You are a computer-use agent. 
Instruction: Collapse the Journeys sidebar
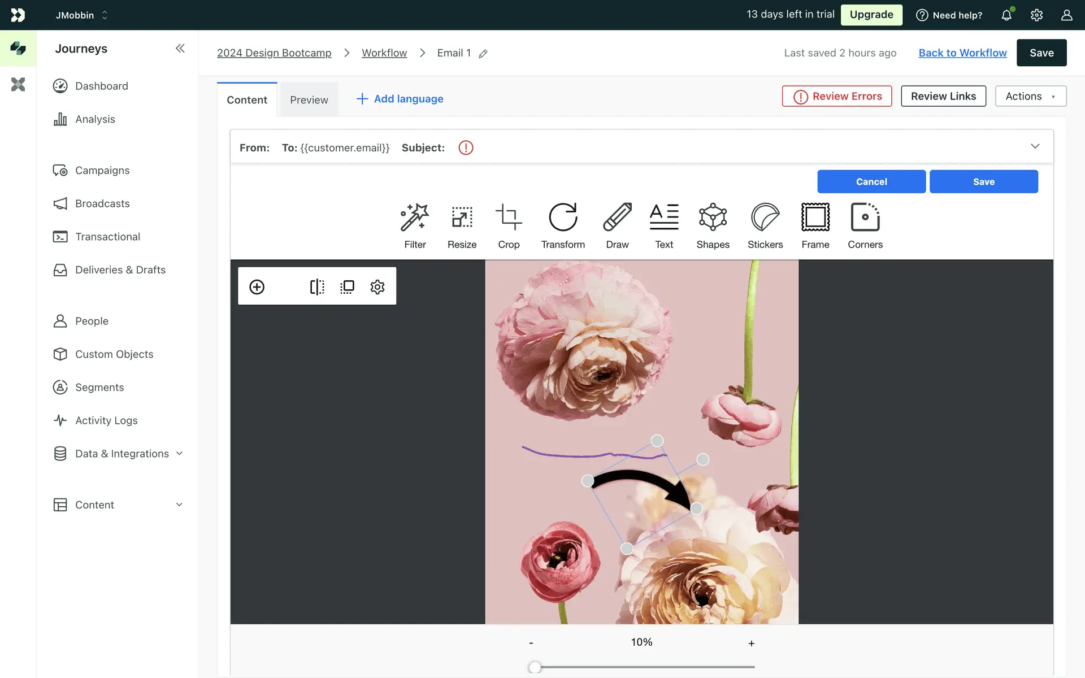click(x=180, y=49)
